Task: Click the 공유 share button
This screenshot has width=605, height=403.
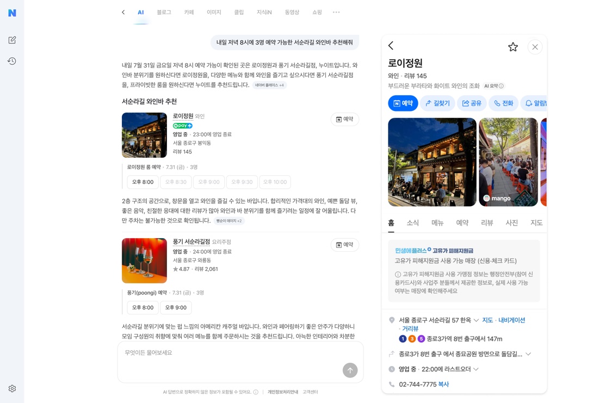Action: pos(472,103)
